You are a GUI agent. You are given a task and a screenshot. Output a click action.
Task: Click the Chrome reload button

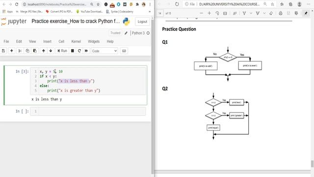(17, 4)
